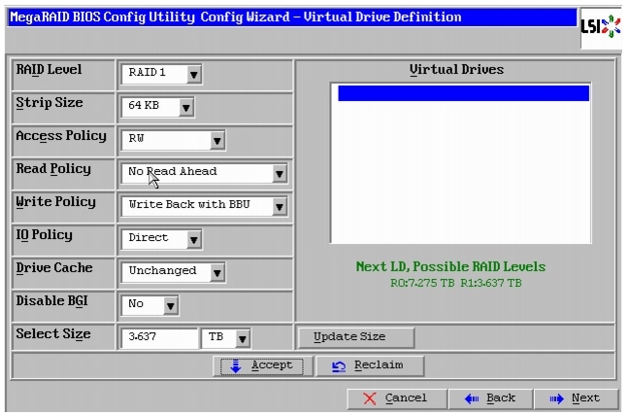
Task: Go Back using the Back button label
Action: pos(501,398)
